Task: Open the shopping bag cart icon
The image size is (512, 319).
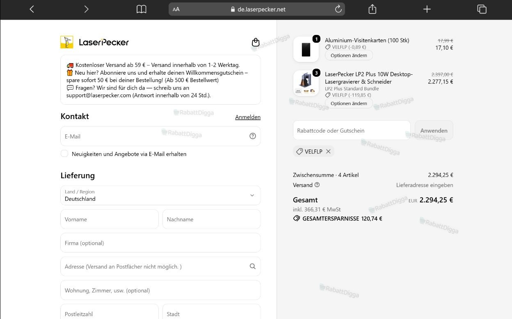Action: pyautogui.click(x=256, y=42)
